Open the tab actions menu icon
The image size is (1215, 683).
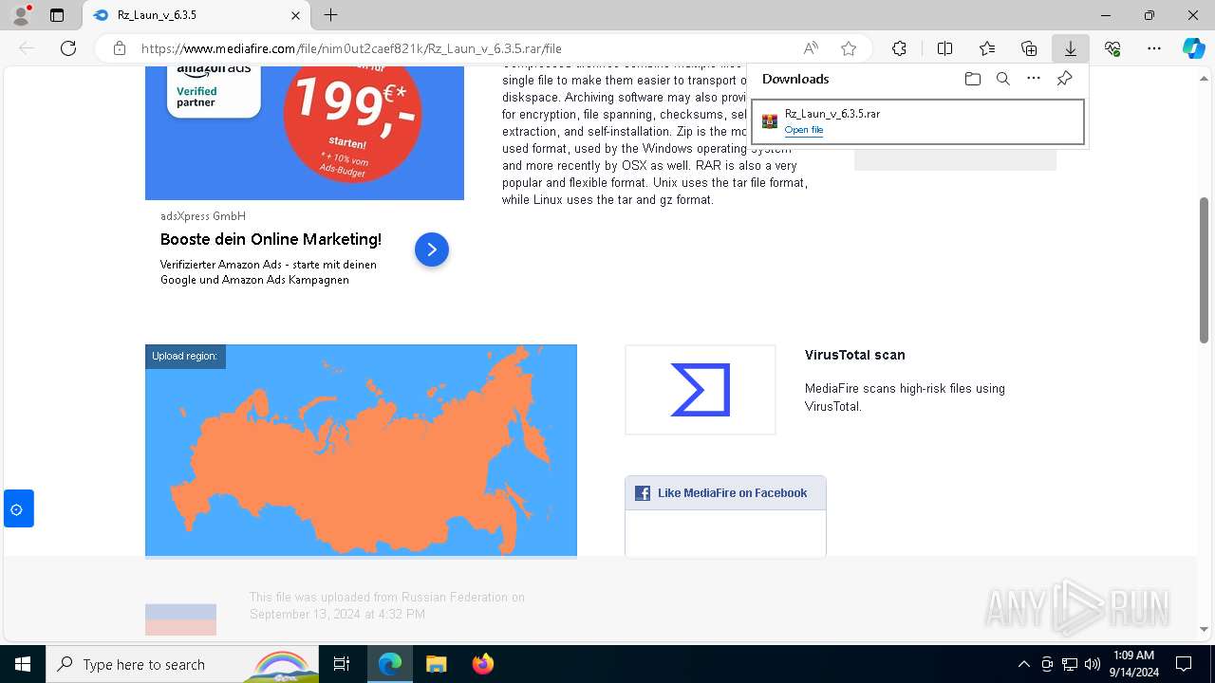pyautogui.click(x=57, y=15)
